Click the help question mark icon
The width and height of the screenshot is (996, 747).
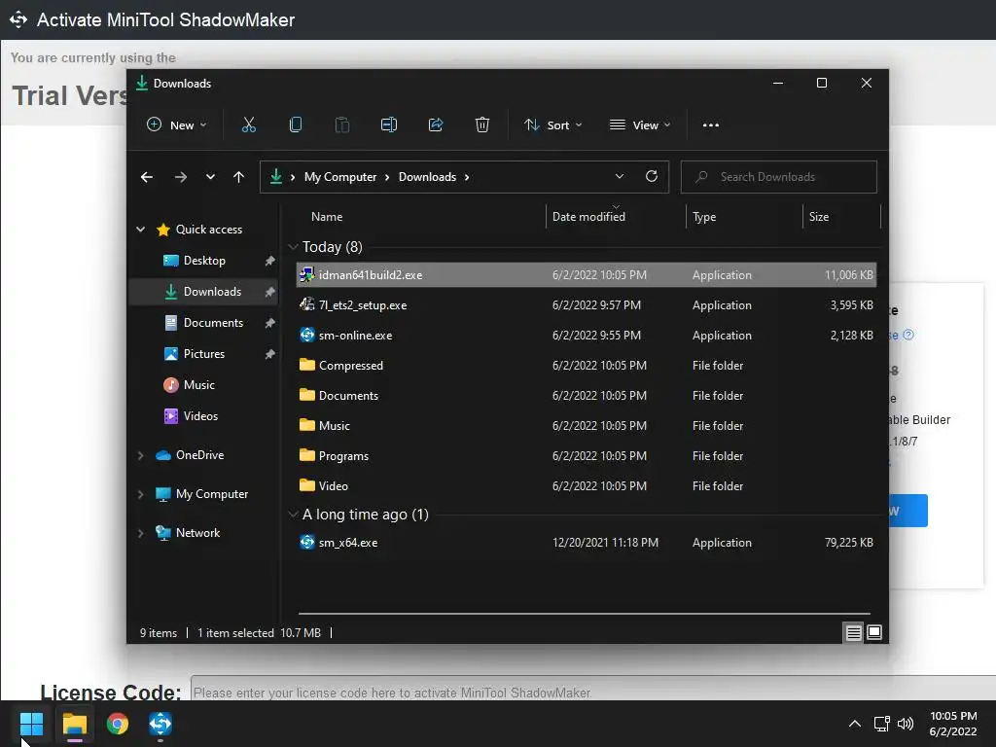coord(908,335)
